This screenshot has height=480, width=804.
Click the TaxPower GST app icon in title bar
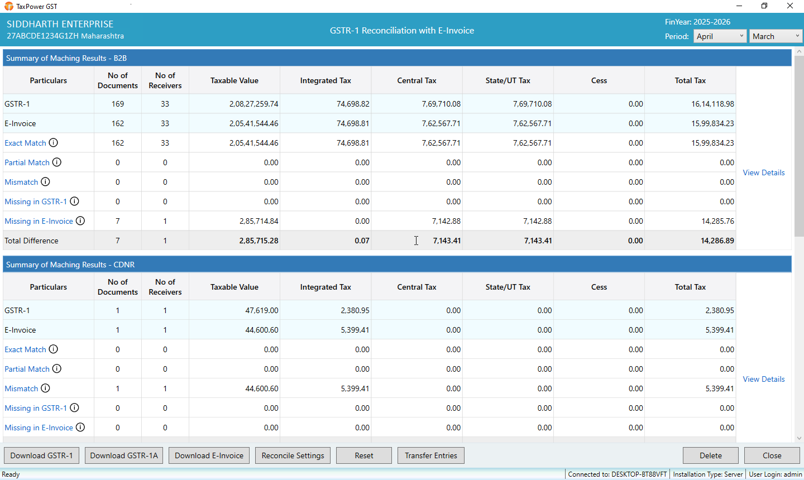8,6
